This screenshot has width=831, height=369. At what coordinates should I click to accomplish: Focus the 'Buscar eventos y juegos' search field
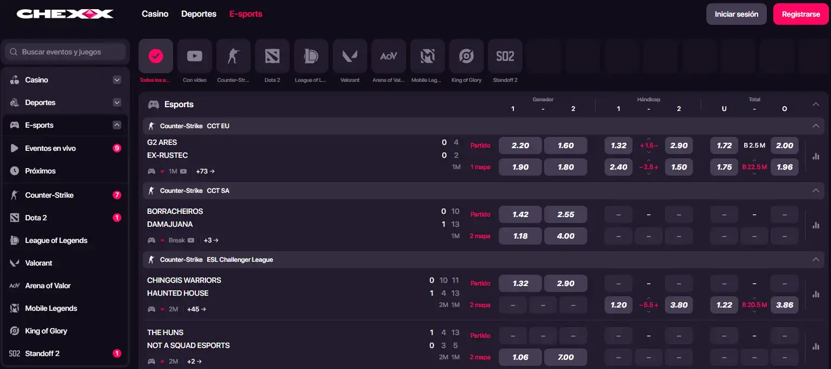tap(65, 52)
